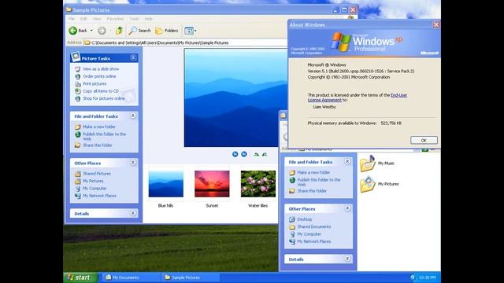Click Make a new folder in My Documents

tap(313, 173)
